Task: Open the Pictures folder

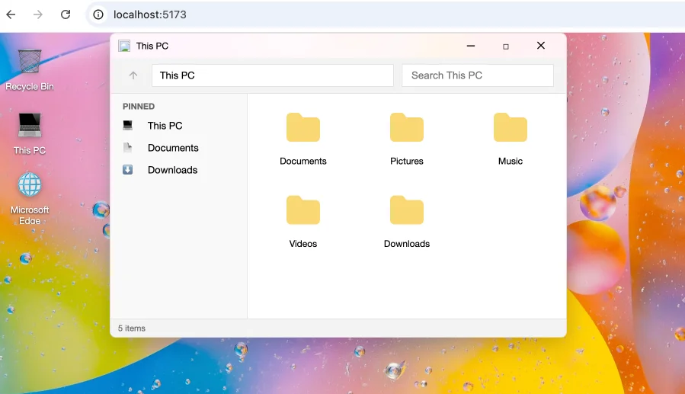Action: click(406, 129)
